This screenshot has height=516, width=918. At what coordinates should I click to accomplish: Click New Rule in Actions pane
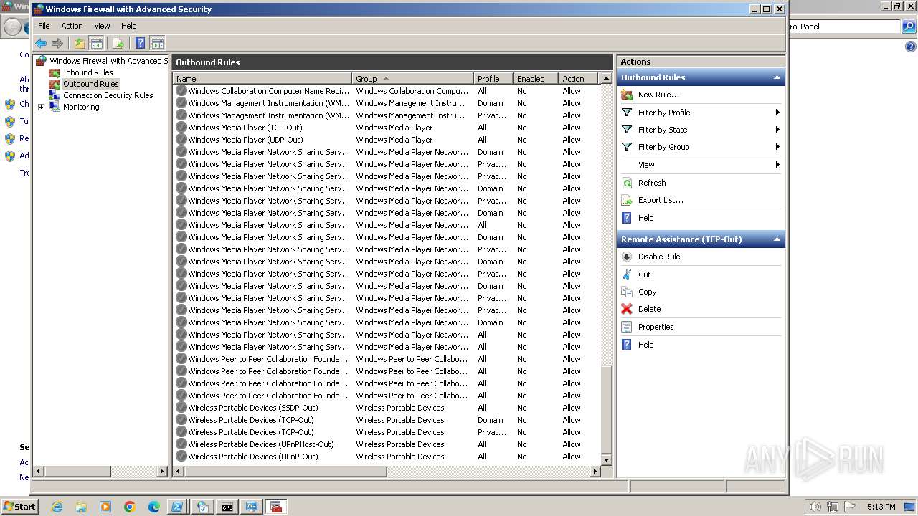pos(658,95)
